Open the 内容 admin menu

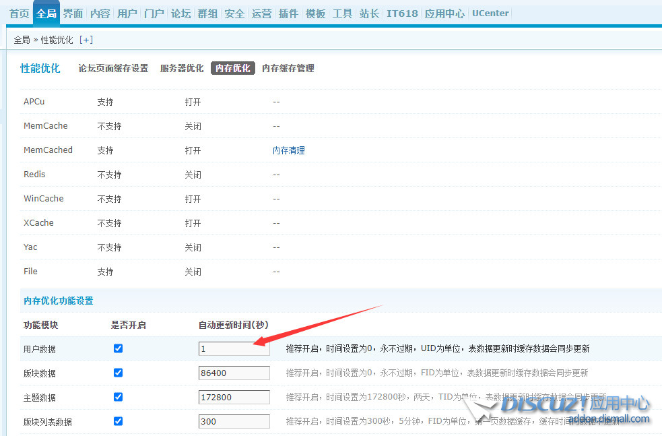(100, 13)
